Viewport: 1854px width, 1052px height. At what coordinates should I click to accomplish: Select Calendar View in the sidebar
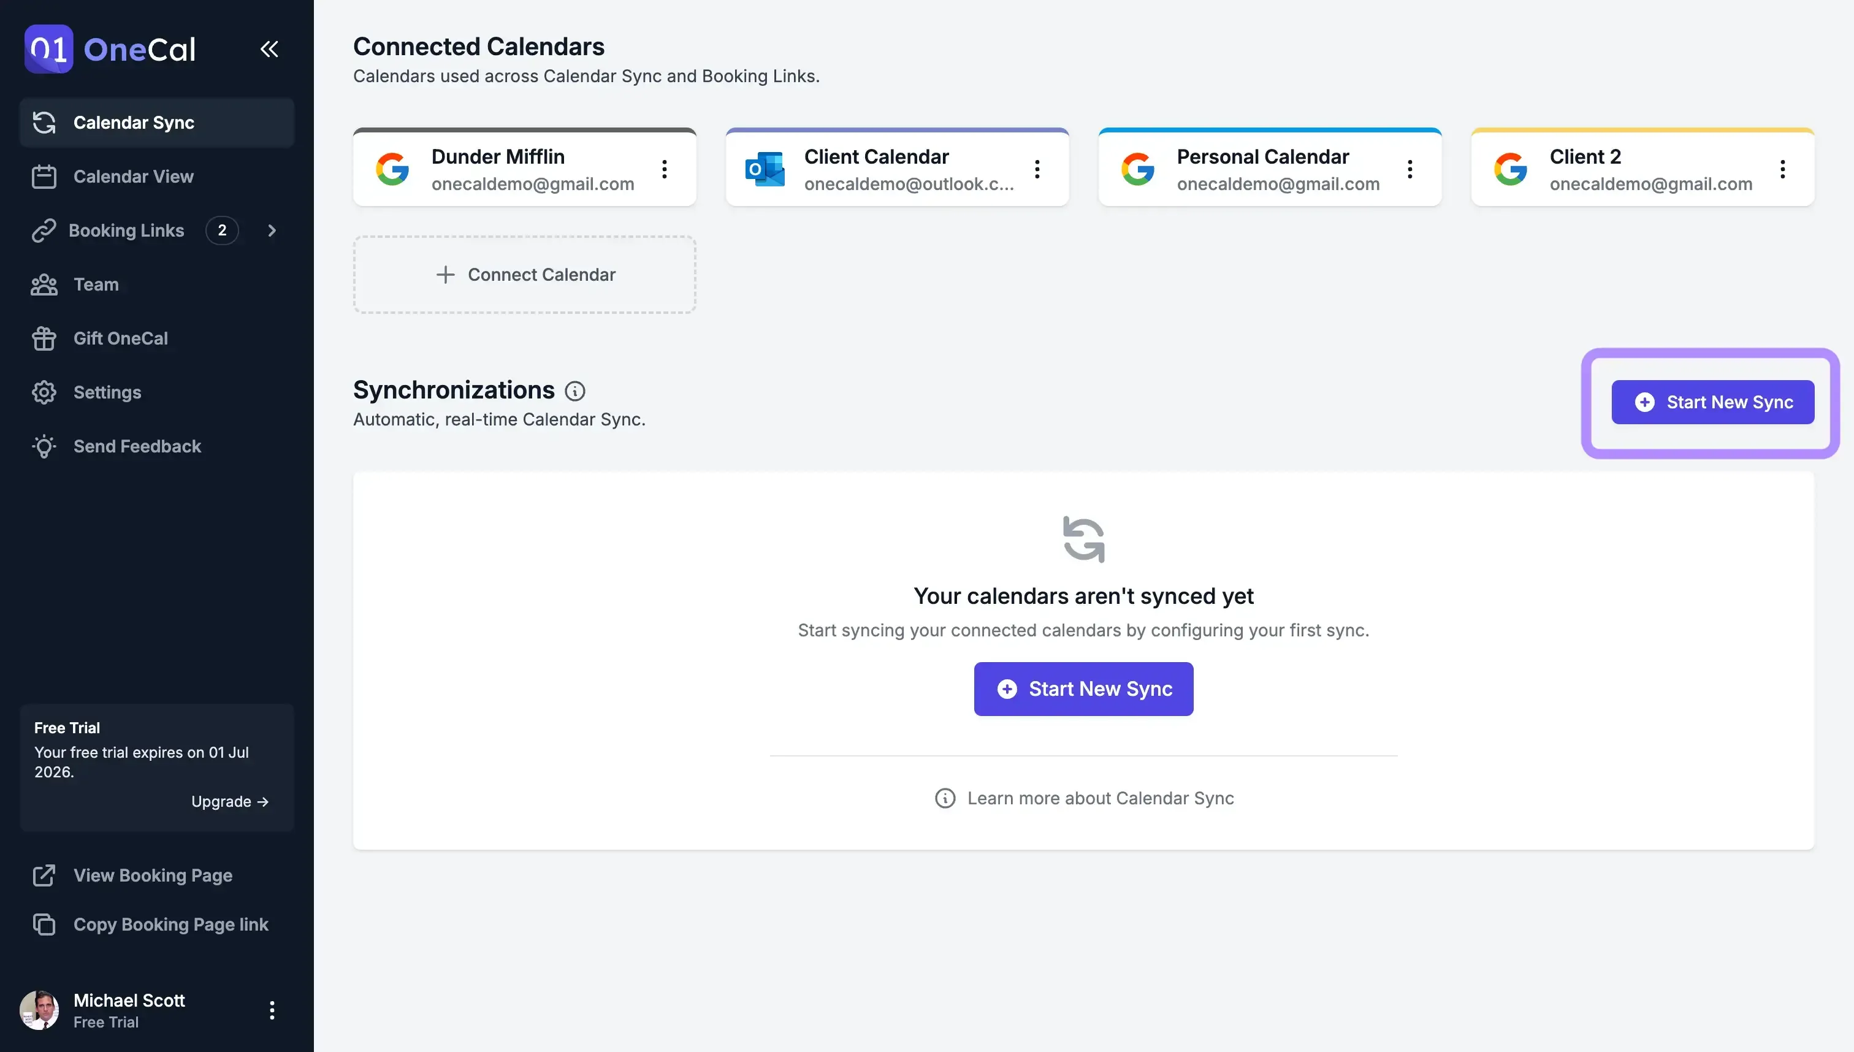click(134, 175)
